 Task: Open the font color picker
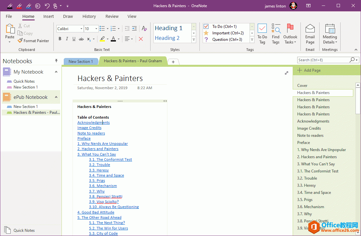click(118, 39)
